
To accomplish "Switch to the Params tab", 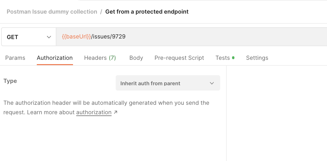I will tap(15, 58).
